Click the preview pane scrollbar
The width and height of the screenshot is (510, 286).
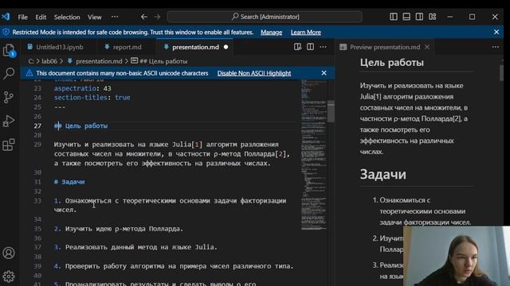(x=501, y=72)
